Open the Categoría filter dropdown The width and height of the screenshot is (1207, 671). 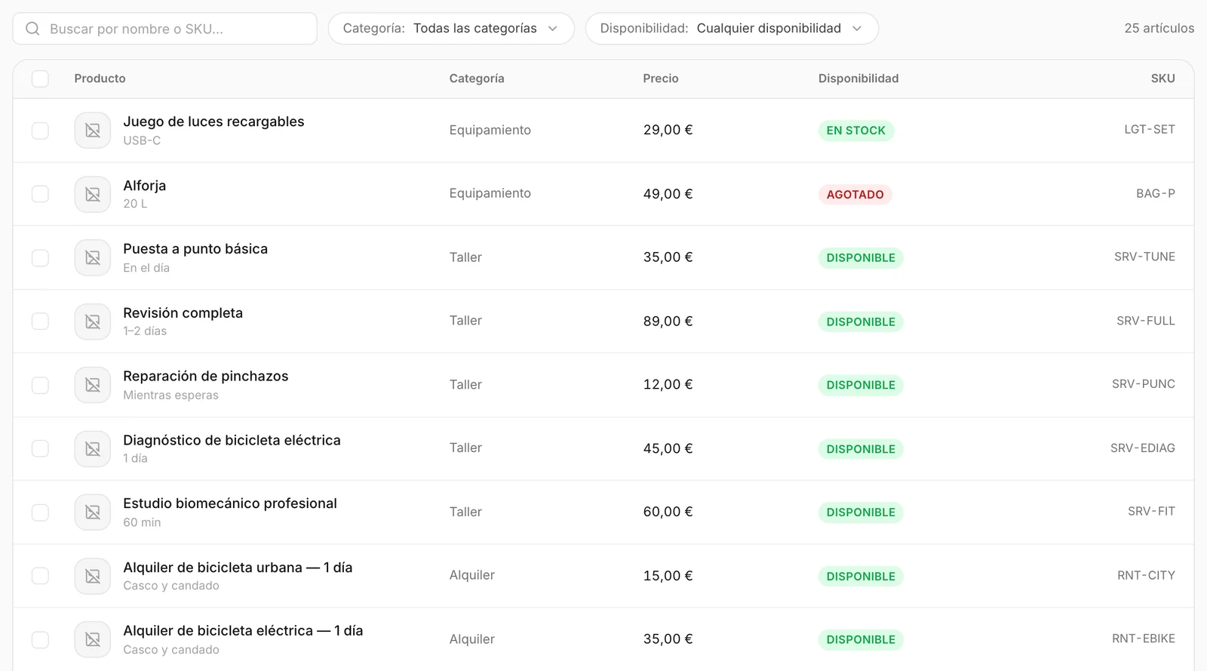pyautogui.click(x=451, y=29)
